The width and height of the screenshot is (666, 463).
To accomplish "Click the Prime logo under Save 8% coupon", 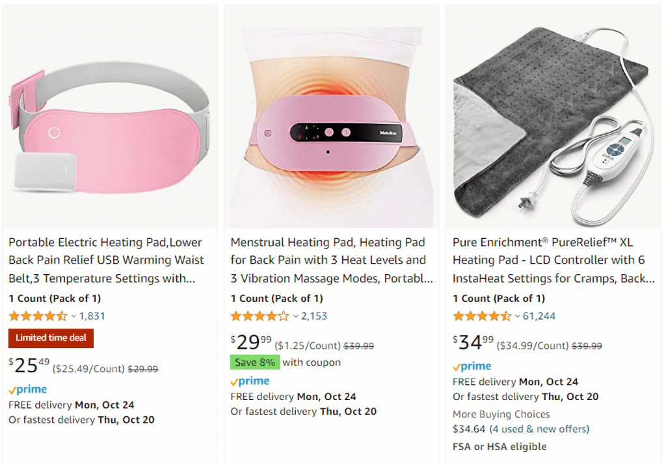I will (x=250, y=381).
